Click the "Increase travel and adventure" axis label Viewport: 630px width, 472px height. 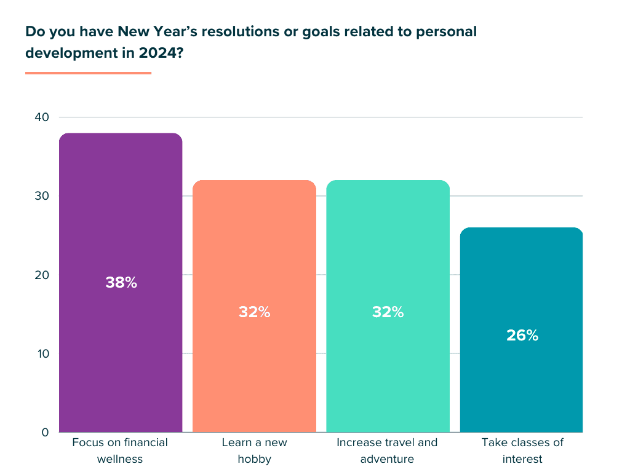387,450
